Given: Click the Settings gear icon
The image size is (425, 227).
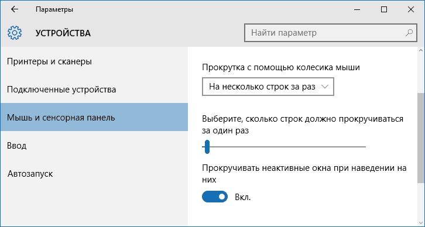Looking at the screenshot, I should (15, 33).
